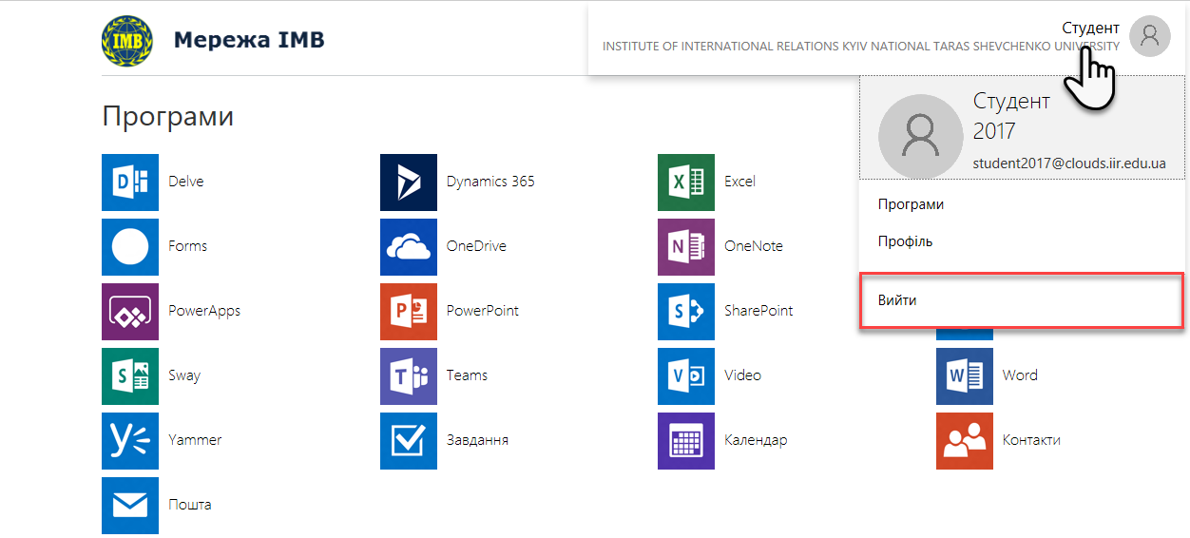Click the Завдання text label

click(x=477, y=440)
